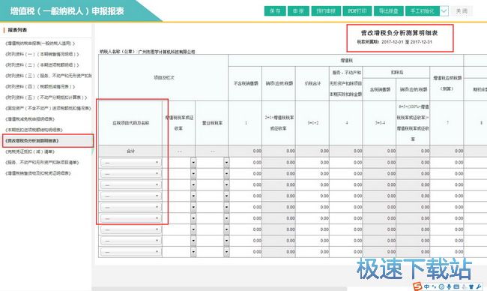Open 本期抵扣进项税额结构明细表 in the sidebar
This screenshot has width=487, height=291.
(x=34, y=130)
